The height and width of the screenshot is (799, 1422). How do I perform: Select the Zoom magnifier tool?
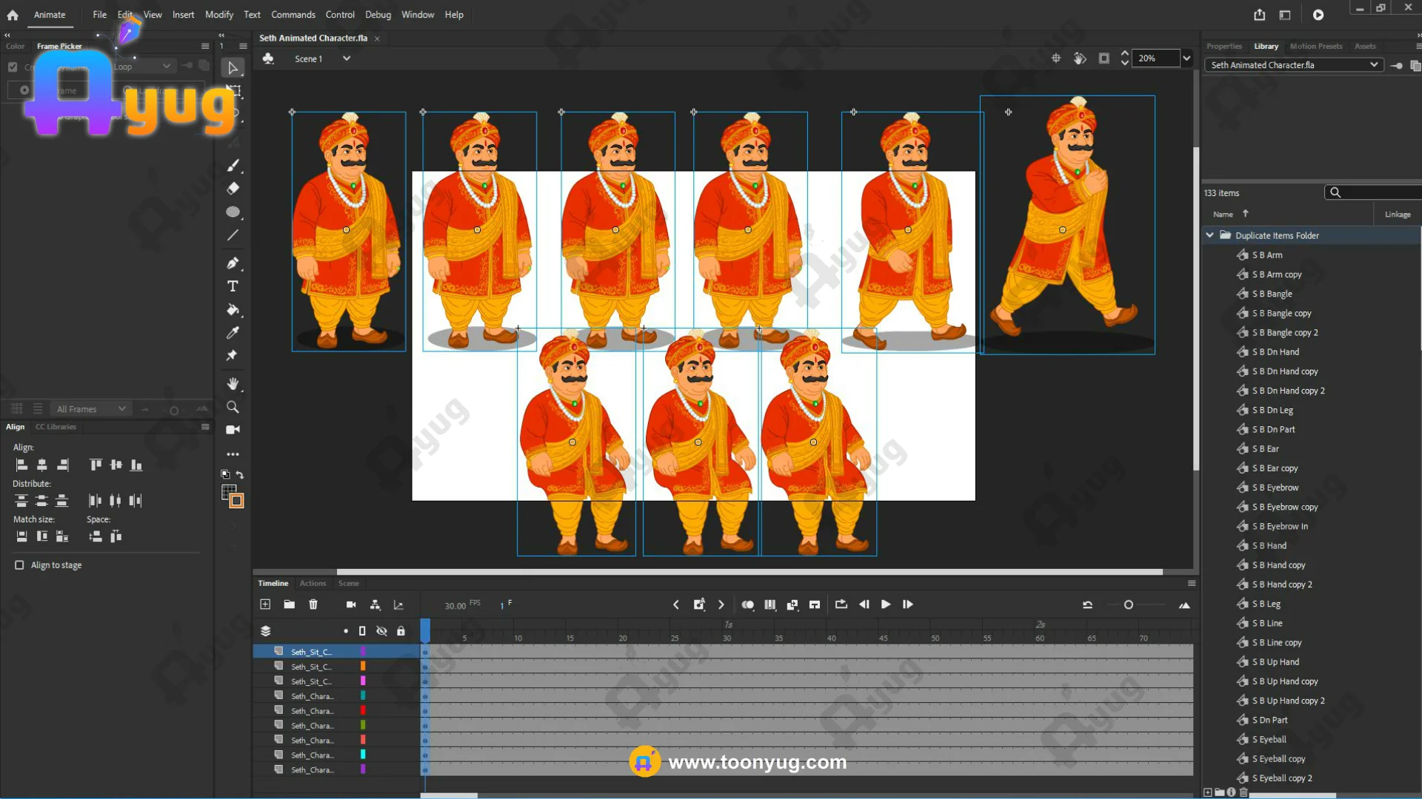tap(233, 407)
